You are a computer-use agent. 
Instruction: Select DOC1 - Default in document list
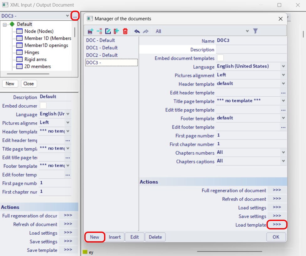(102, 48)
